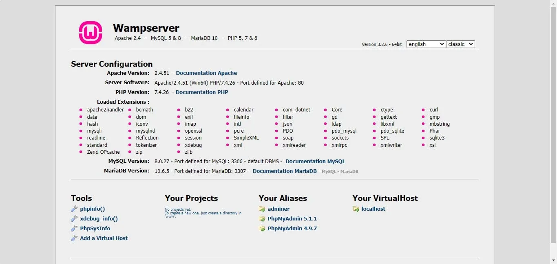Click the Wampserver title heading
Viewport: 557px width, 264px height.
tap(146, 28)
